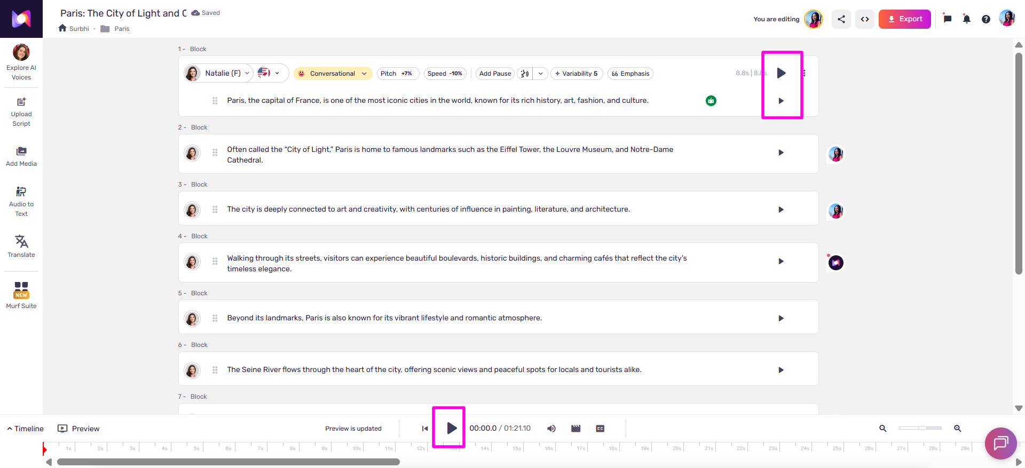Viewport: 1025px width, 468px height.
Task: Open the Translate tool
Action: 21,246
